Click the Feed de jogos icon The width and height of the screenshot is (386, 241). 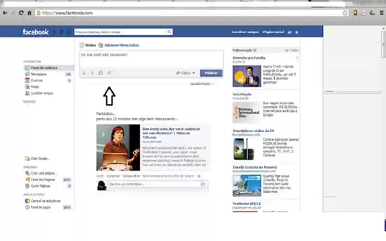coord(27,207)
